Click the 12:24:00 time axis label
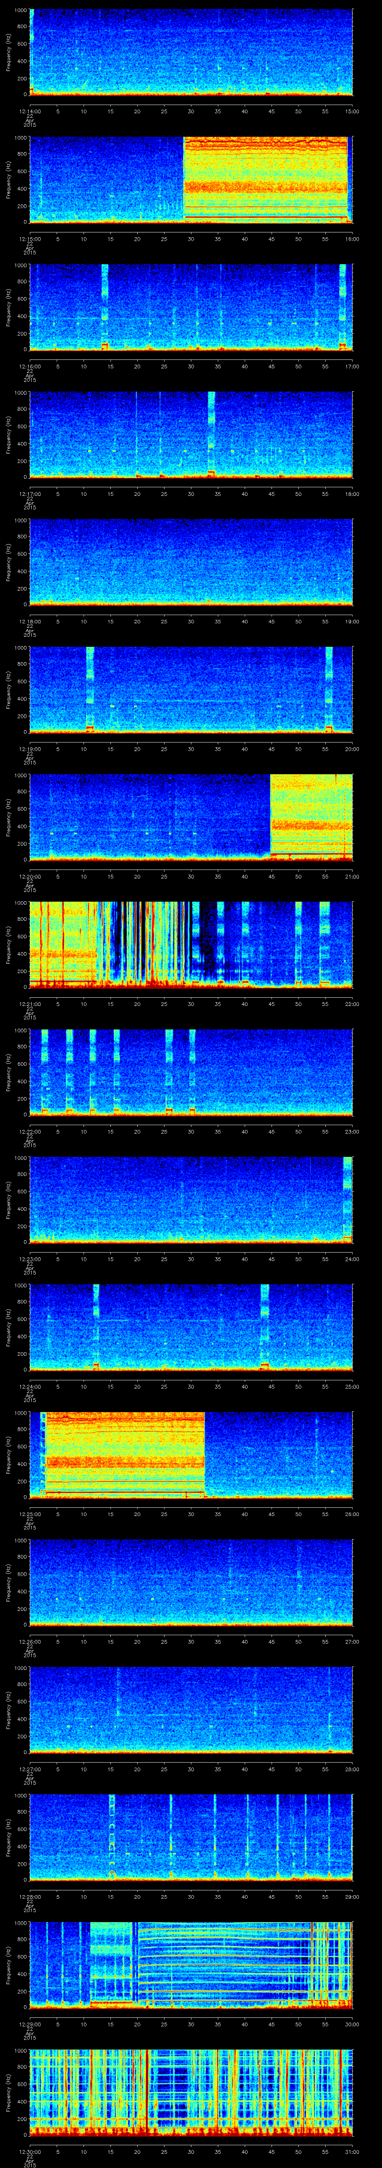 point(30,1386)
